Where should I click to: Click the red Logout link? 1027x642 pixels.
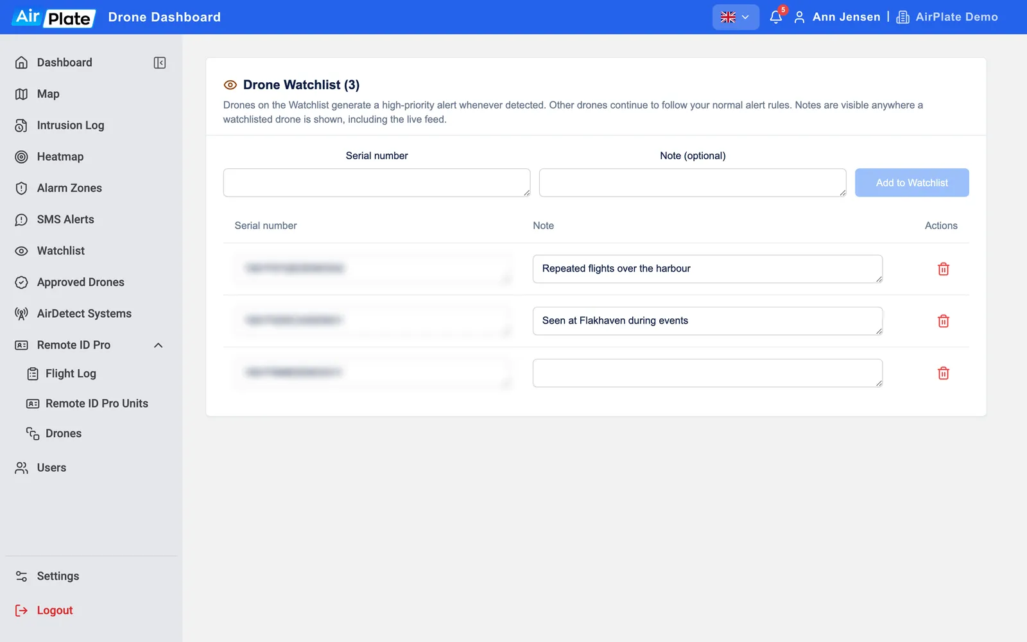point(55,611)
